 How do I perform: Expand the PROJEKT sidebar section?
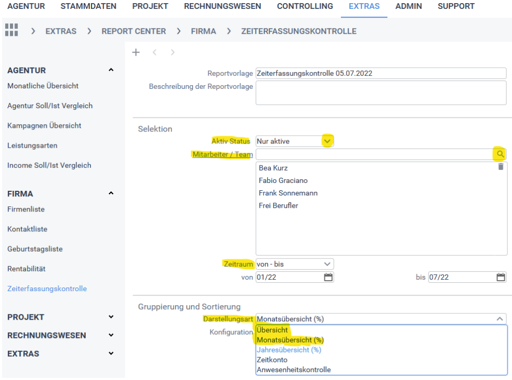point(111,317)
